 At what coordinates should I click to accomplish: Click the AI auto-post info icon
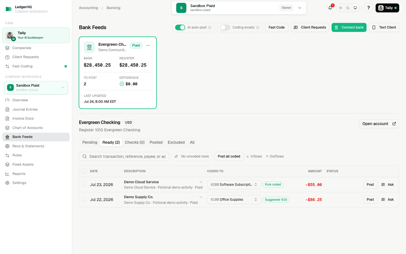(x=210, y=27)
